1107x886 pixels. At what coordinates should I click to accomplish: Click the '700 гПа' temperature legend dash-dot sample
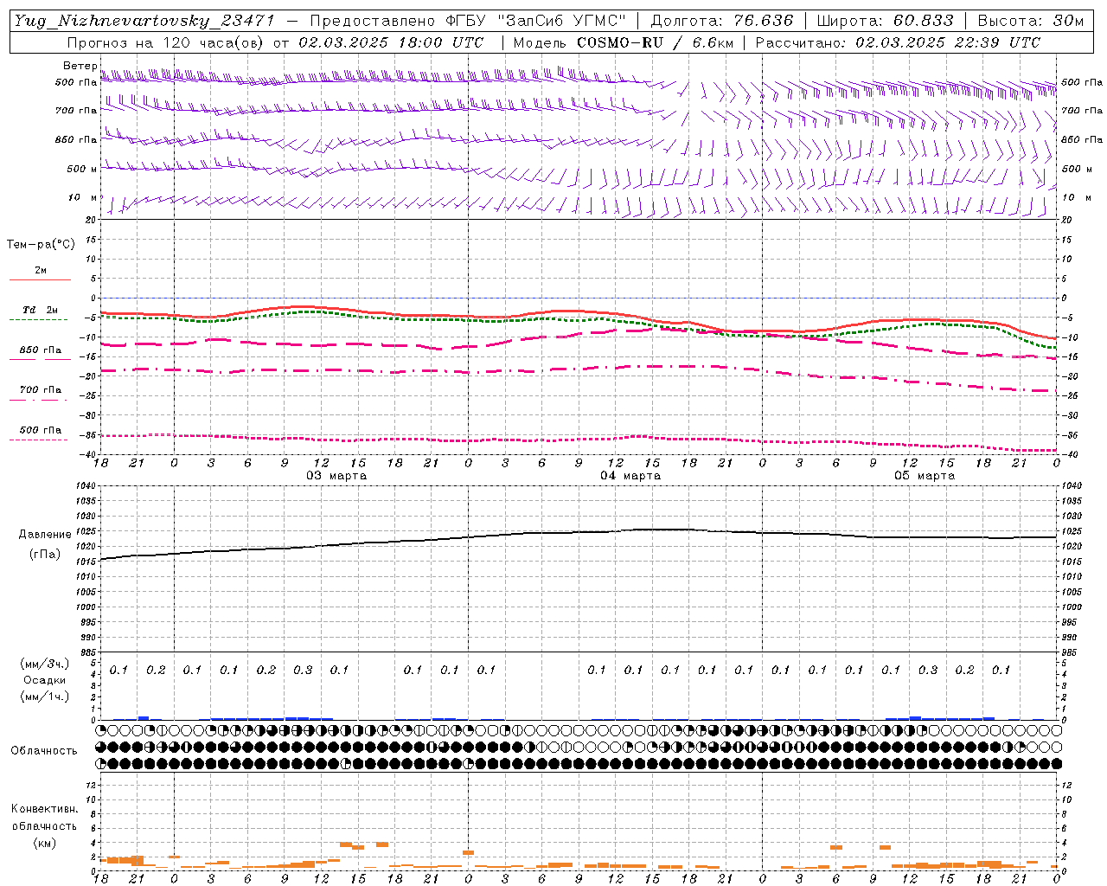pos(40,400)
